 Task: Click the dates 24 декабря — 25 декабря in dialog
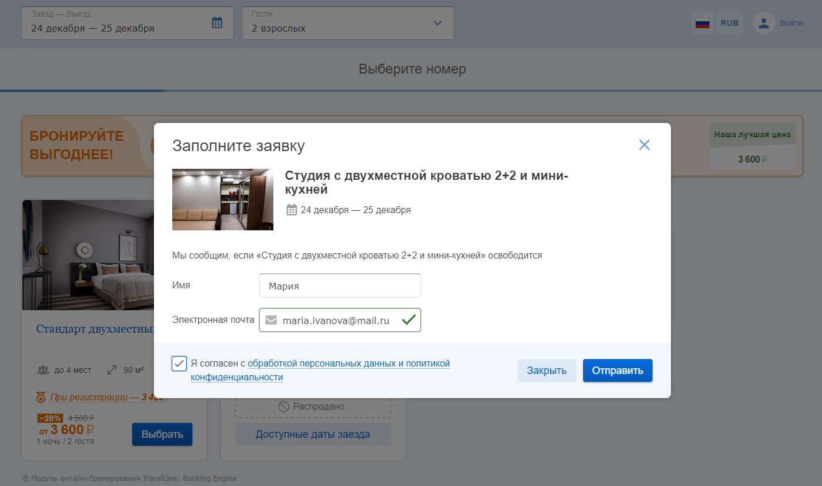356,210
